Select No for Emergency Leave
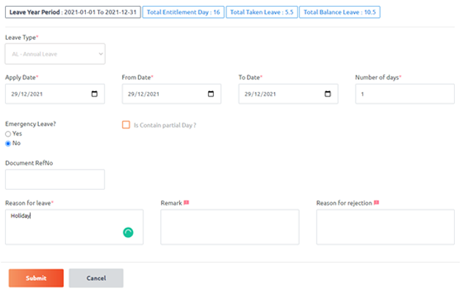The width and height of the screenshot is (460, 295). (x=8, y=143)
